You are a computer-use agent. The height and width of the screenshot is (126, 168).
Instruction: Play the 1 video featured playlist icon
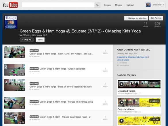click(x=121, y=121)
